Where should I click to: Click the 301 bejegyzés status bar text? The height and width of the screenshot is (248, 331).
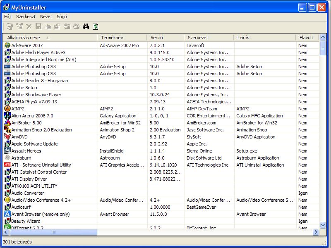[x=17, y=242]
